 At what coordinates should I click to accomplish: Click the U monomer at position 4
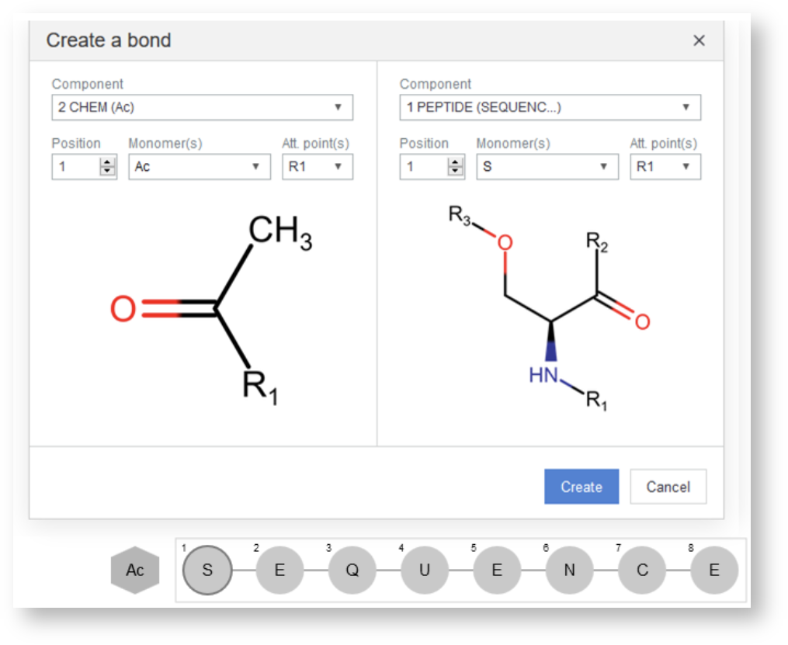(425, 570)
